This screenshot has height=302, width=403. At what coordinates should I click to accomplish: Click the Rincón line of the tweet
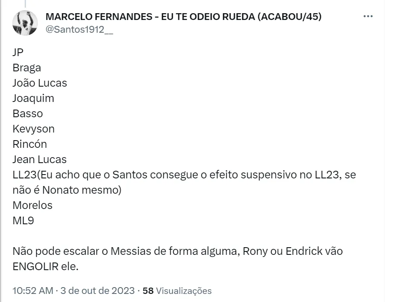coord(30,144)
